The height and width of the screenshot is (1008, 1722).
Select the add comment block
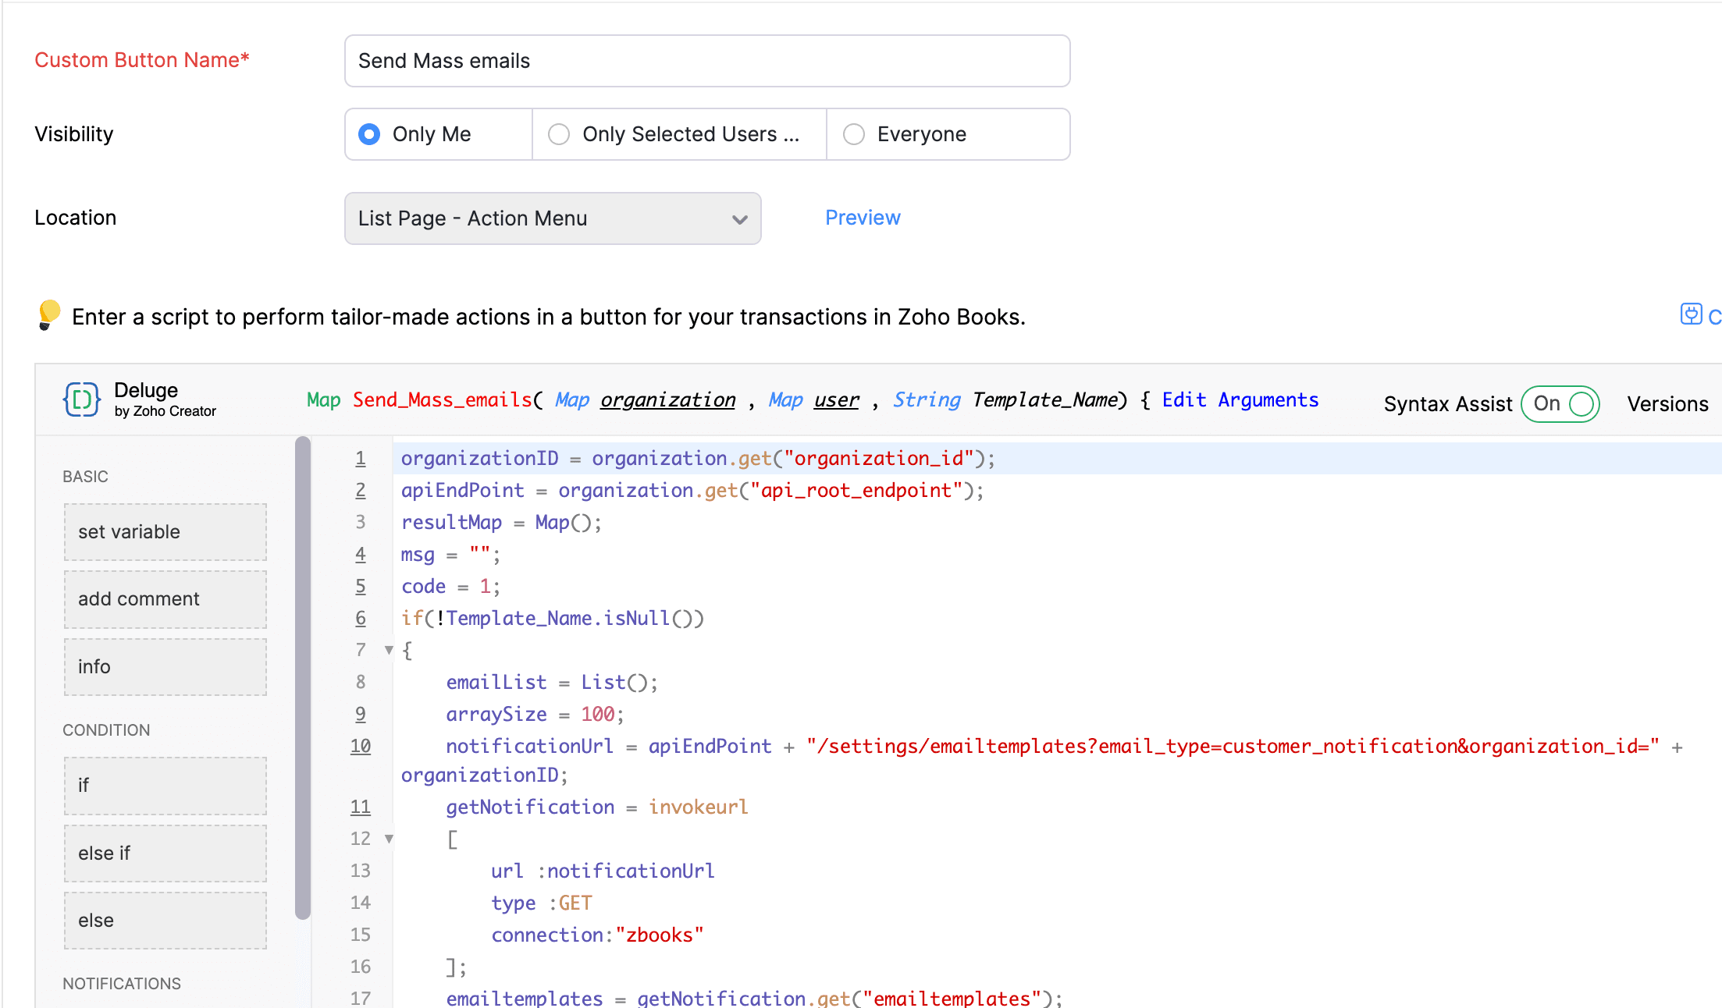[x=165, y=599]
